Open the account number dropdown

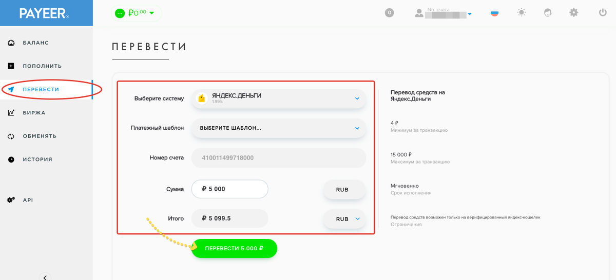pos(469,14)
